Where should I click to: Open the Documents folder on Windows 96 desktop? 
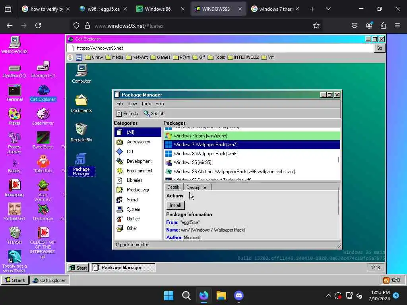[x=81, y=103]
